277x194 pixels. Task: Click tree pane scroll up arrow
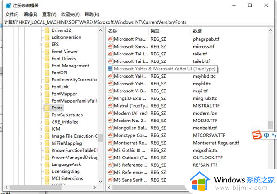point(100,30)
